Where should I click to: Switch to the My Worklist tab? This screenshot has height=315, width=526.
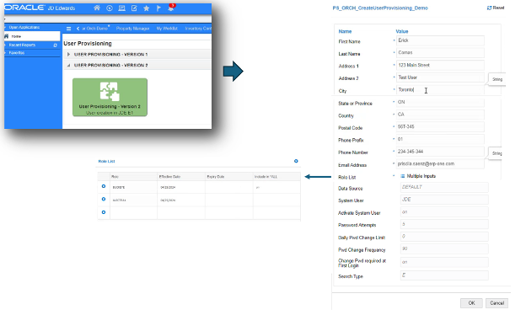(x=167, y=29)
